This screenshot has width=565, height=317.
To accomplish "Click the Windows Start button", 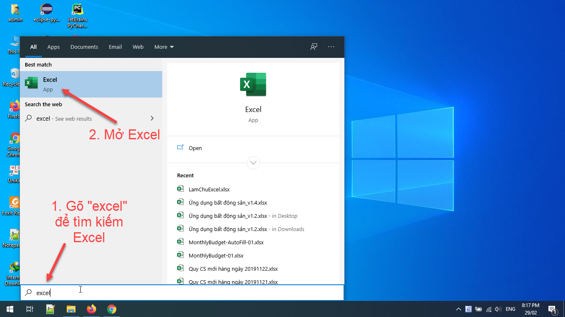I will coord(10,309).
